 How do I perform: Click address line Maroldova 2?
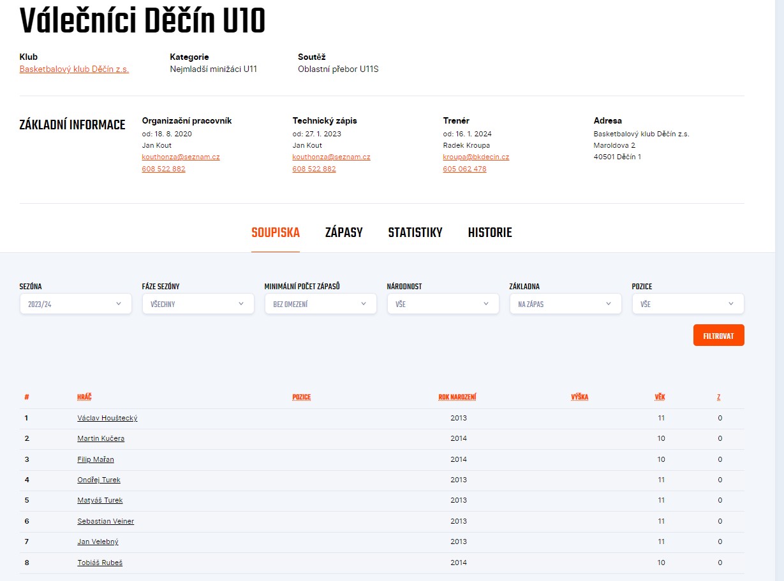[x=614, y=145]
